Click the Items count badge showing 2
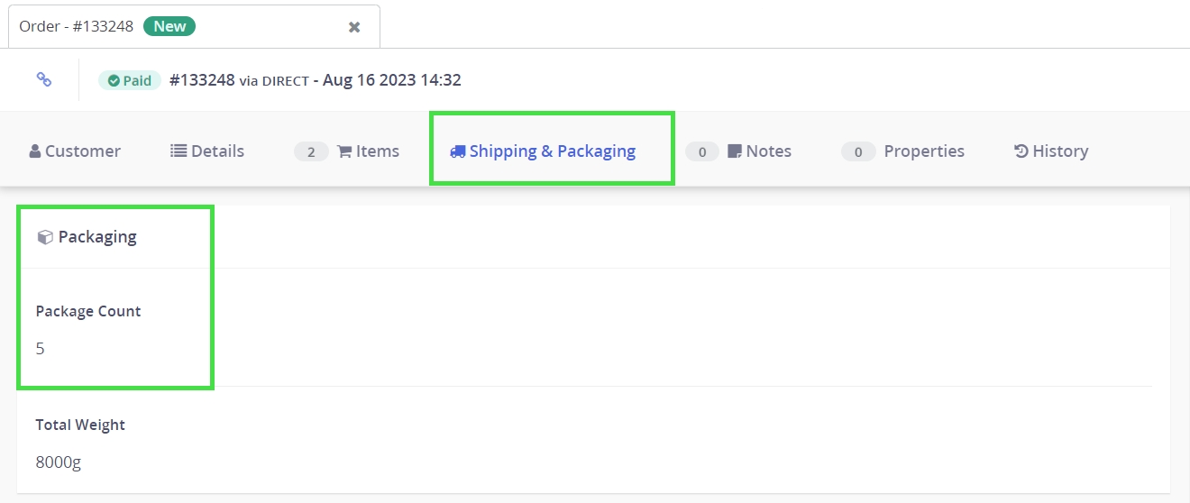Viewport: 1190px width, 503px height. (x=311, y=151)
